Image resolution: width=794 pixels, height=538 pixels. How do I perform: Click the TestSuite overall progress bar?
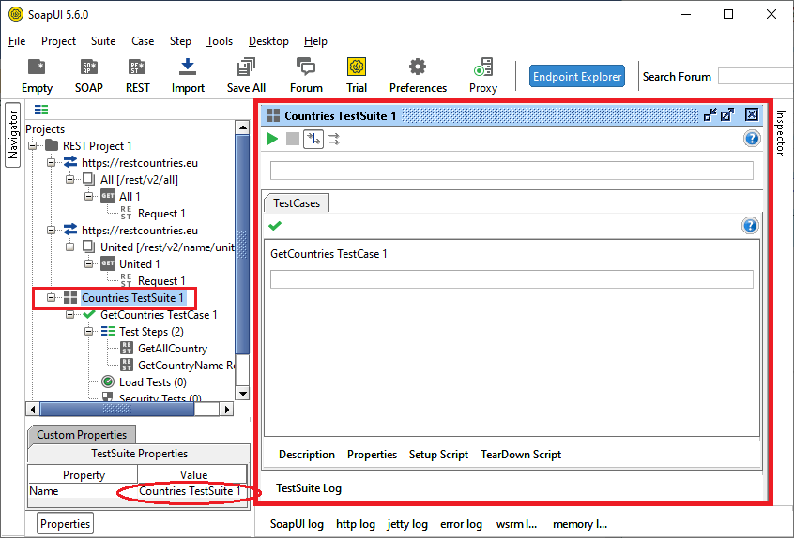[x=512, y=171]
